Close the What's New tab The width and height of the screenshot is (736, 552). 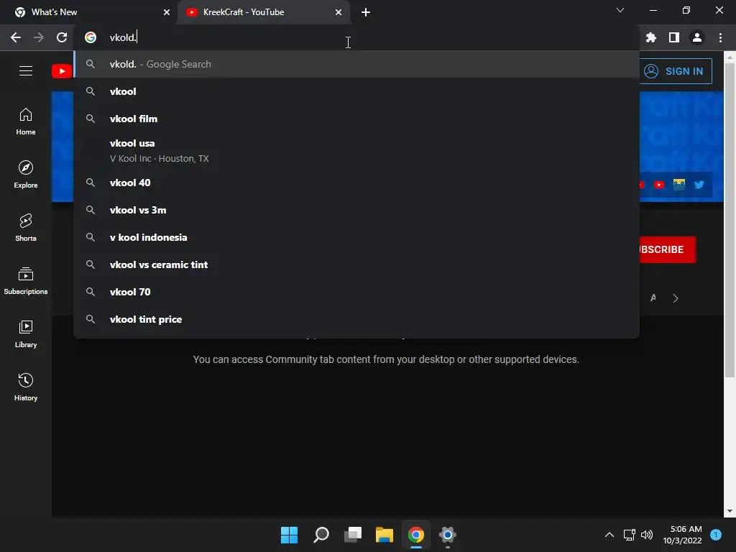[x=167, y=12]
